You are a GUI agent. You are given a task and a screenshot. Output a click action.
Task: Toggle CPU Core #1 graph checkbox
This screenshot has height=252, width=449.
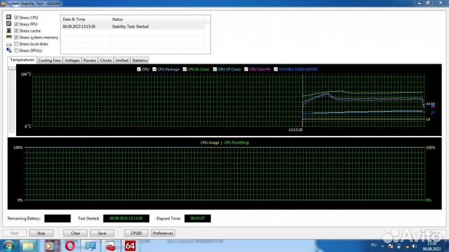coord(246,69)
